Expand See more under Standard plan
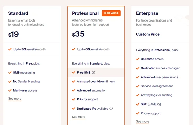The image size is (193, 125). coord(14,99)
